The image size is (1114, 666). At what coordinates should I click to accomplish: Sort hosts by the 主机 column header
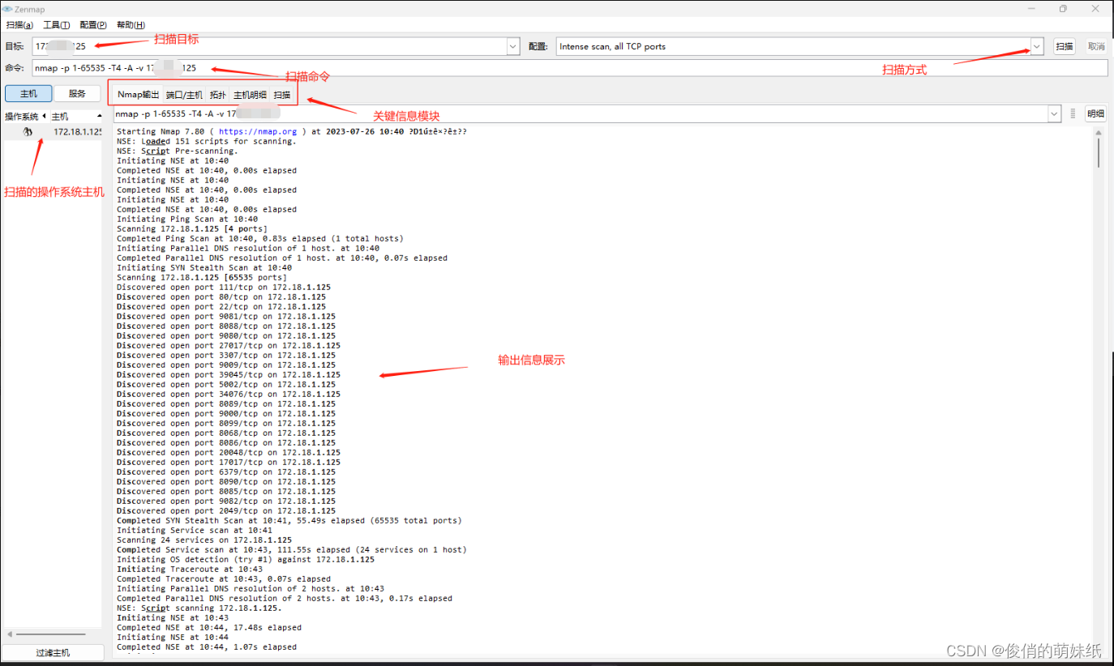pyautogui.click(x=76, y=117)
